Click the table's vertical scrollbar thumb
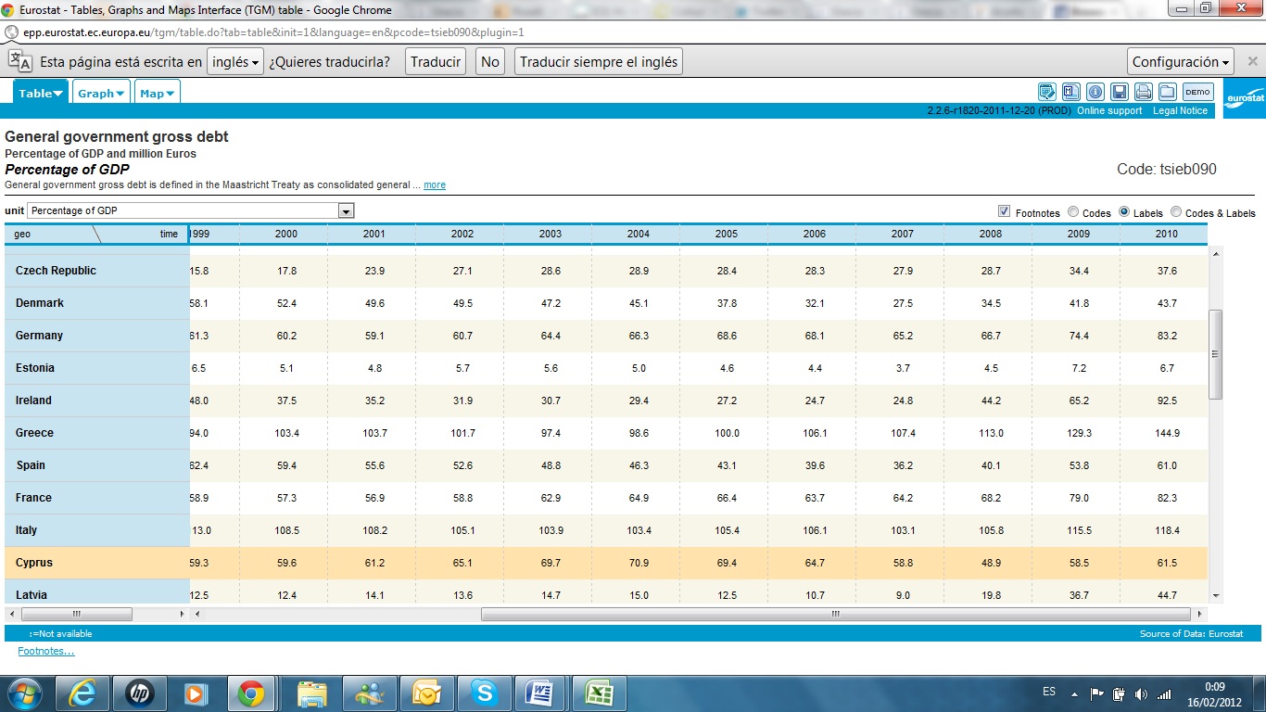 [x=1215, y=354]
